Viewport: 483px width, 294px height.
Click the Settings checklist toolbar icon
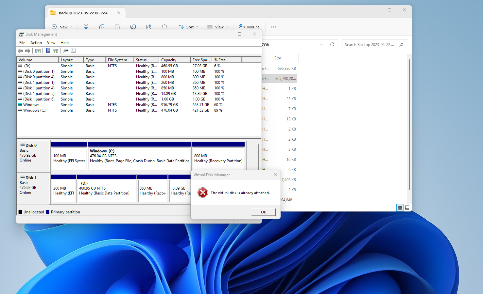click(x=73, y=51)
